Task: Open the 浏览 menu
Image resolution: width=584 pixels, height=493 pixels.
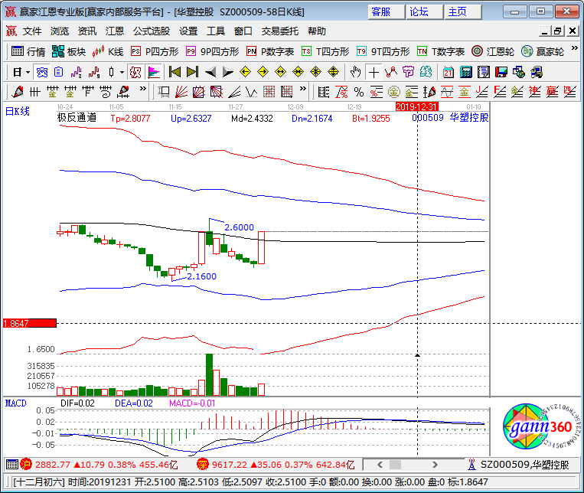Action: (x=60, y=31)
